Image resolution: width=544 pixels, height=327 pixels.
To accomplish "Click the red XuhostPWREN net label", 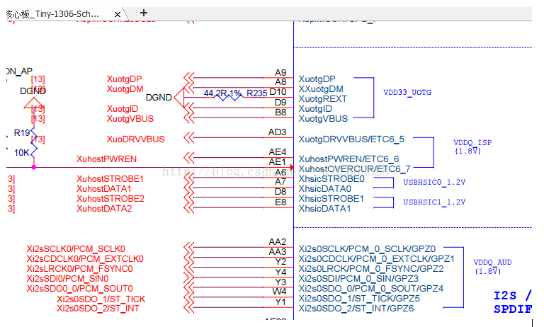I will tap(106, 159).
